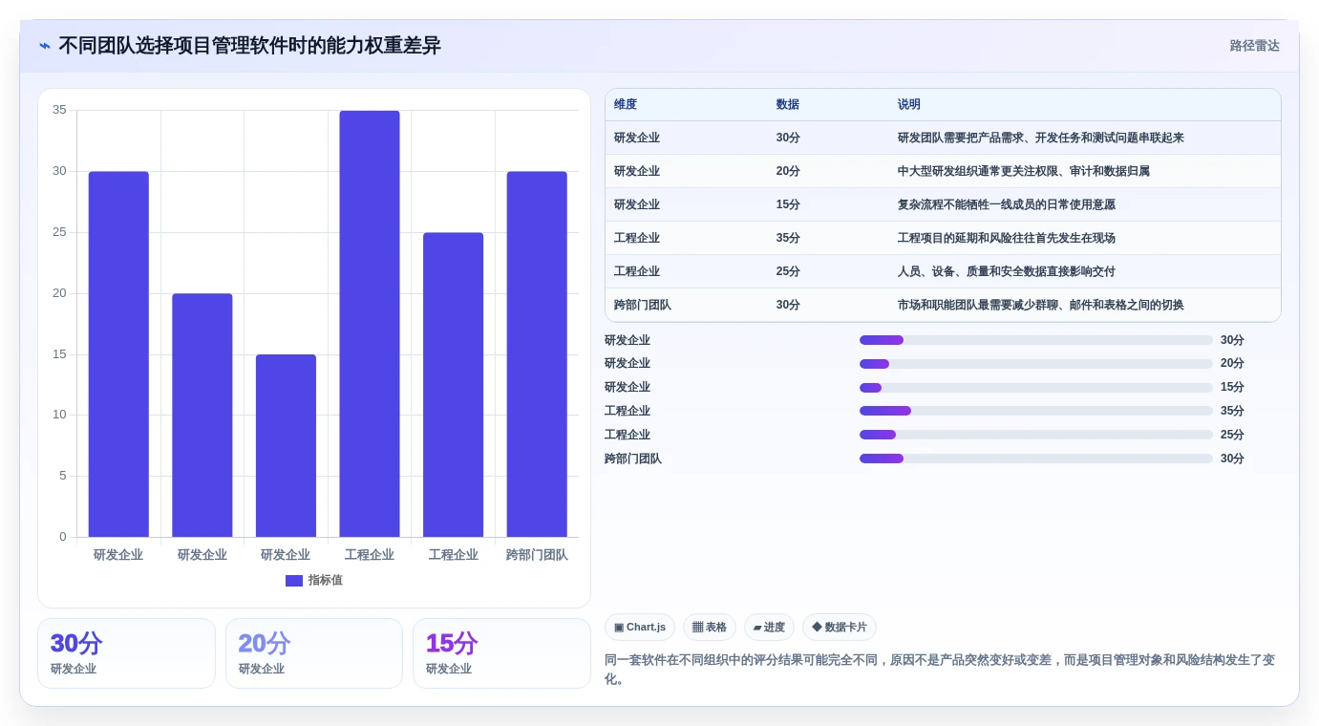Open the 30分 研发企业 summary card
This screenshot has width=1319, height=726.
[126, 653]
